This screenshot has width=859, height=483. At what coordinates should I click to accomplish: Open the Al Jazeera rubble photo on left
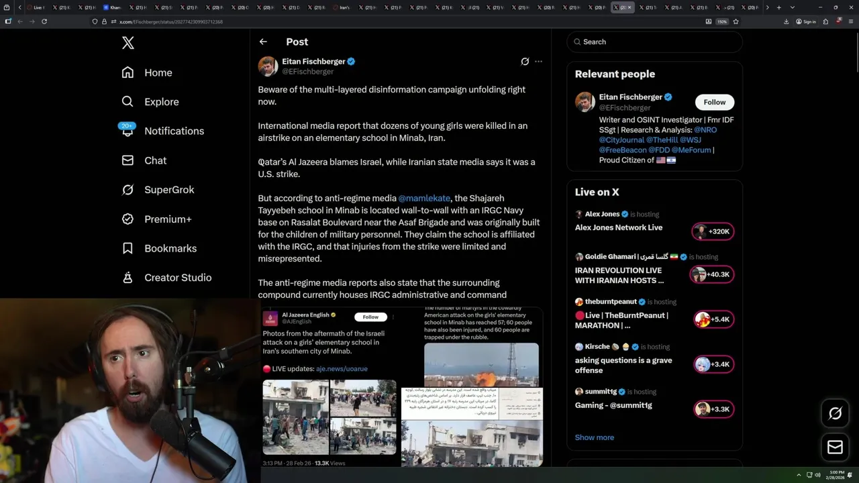click(x=295, y=417)
